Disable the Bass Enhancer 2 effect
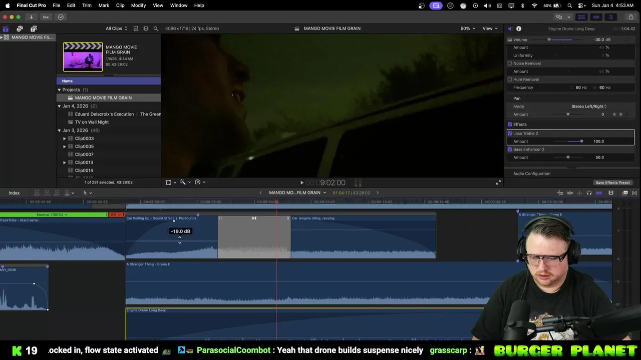The width and height of the screenshot is (641, 360). 510,149
